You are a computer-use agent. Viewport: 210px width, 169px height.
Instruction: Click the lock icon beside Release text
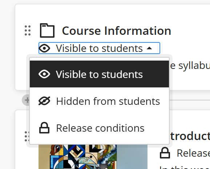tap(165, 153)
